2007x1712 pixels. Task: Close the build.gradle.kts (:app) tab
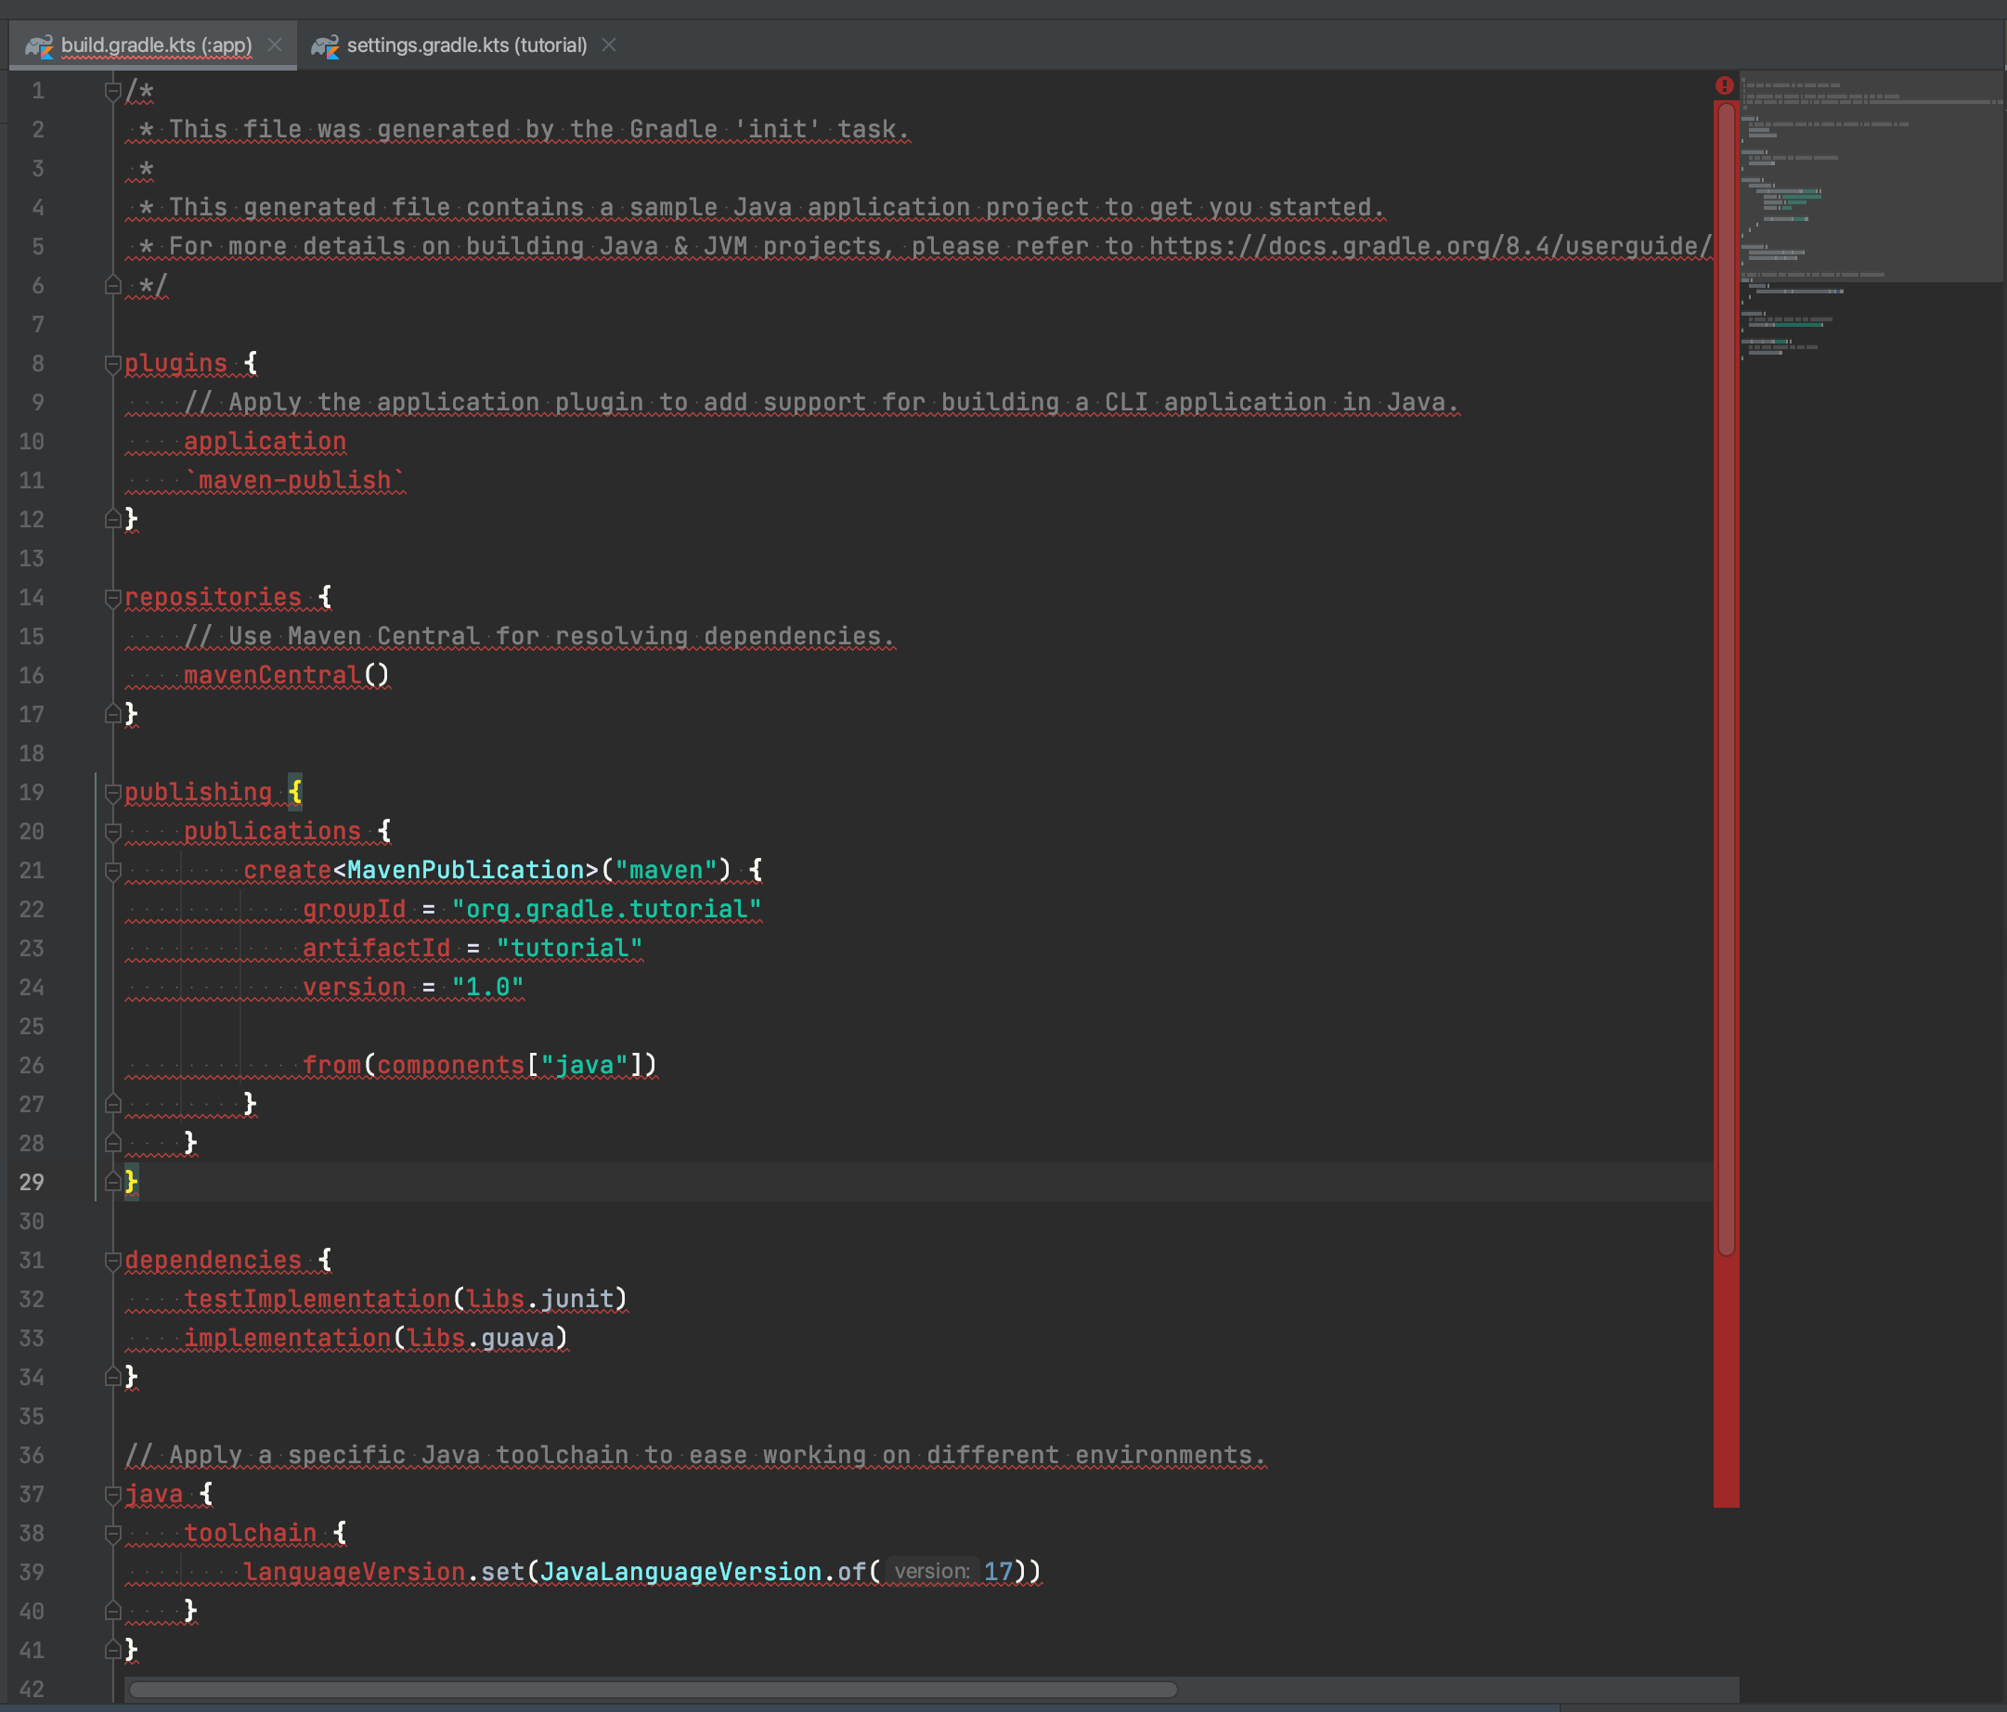[x=275, y=45]
